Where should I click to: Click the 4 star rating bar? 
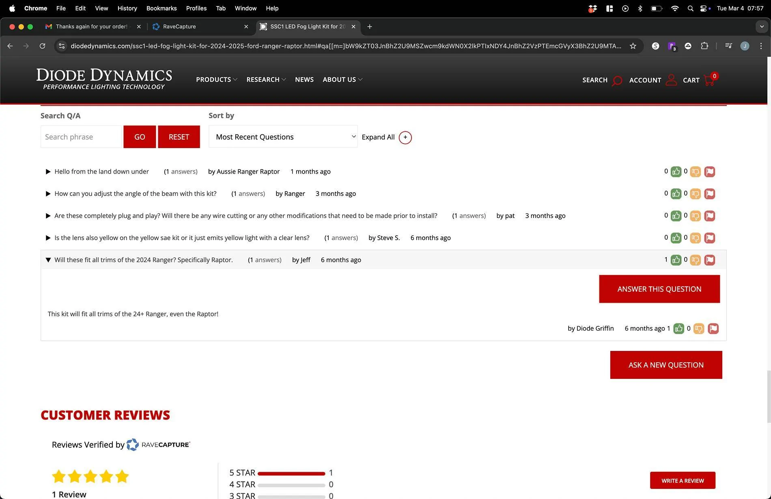pos(291,485)
